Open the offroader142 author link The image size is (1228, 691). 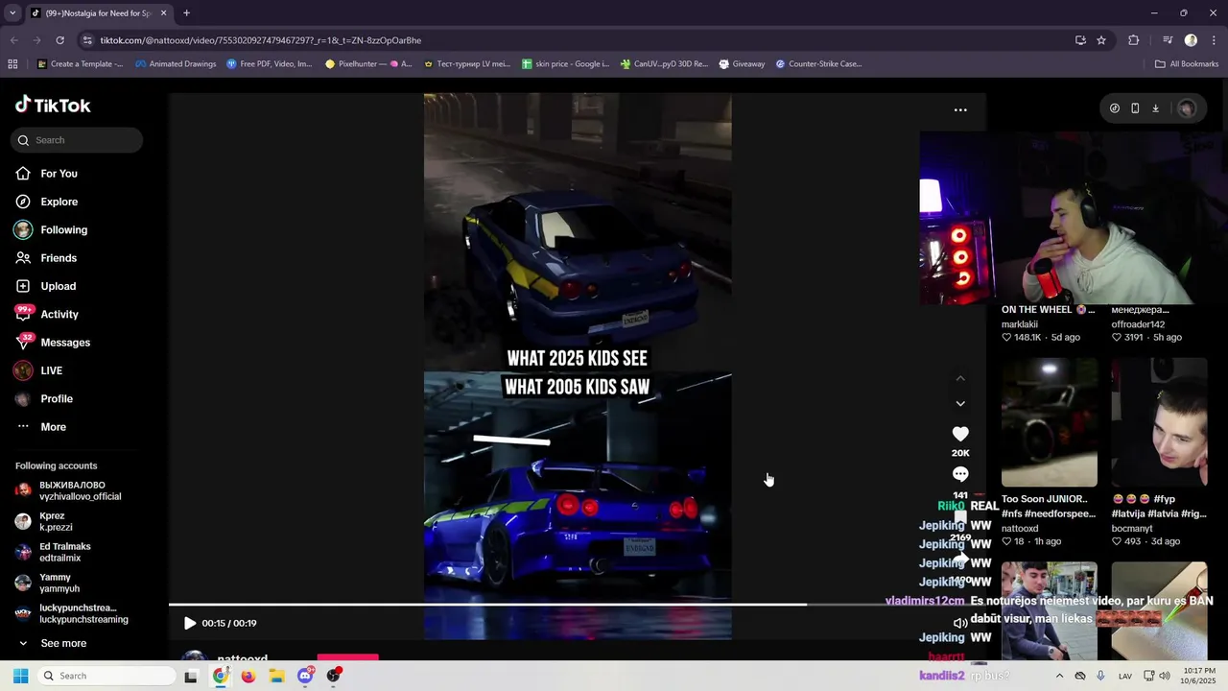(x=1138, y=324)
